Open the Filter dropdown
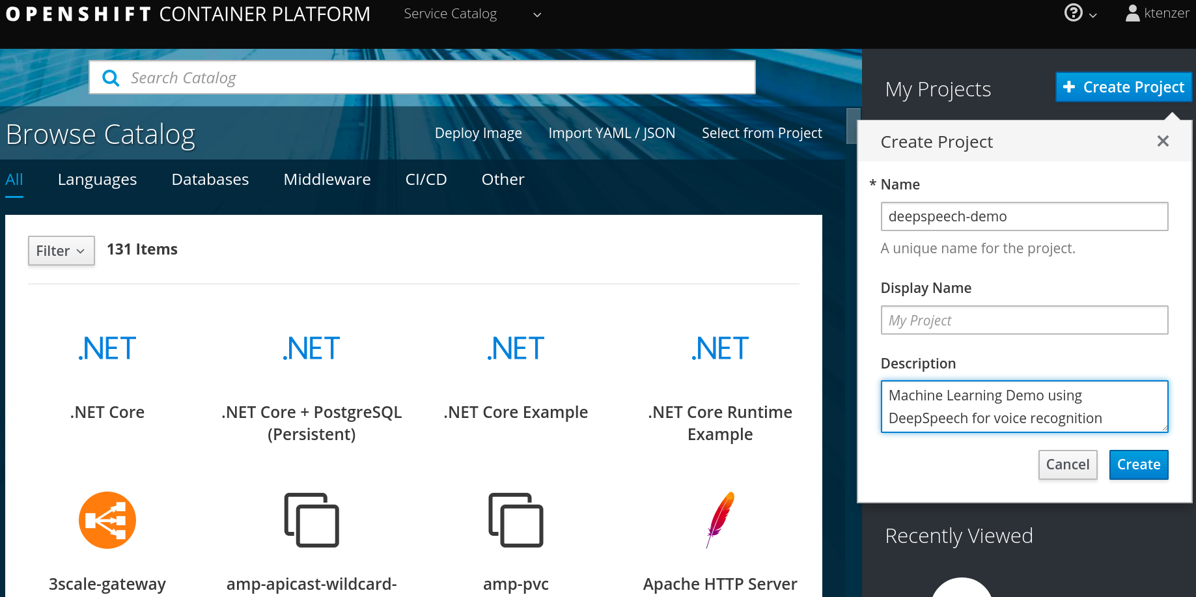This screenshot has height=597, width=1196. [x=61, y=251]
